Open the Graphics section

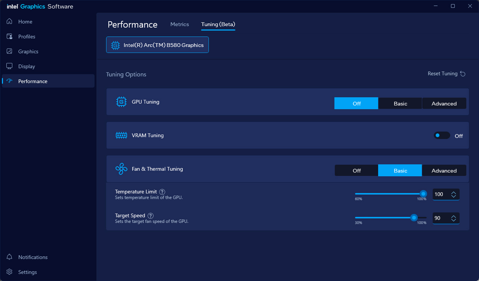(x=48, y=51)
